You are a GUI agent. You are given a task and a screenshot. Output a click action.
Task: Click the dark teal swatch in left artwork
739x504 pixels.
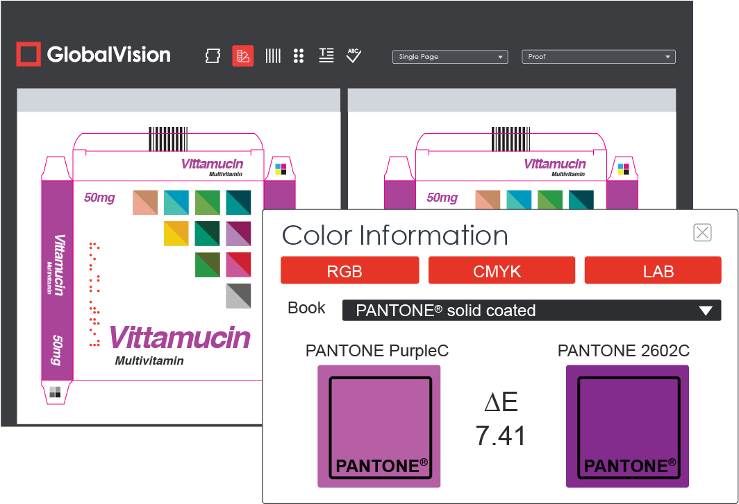[x=238, y=202]
